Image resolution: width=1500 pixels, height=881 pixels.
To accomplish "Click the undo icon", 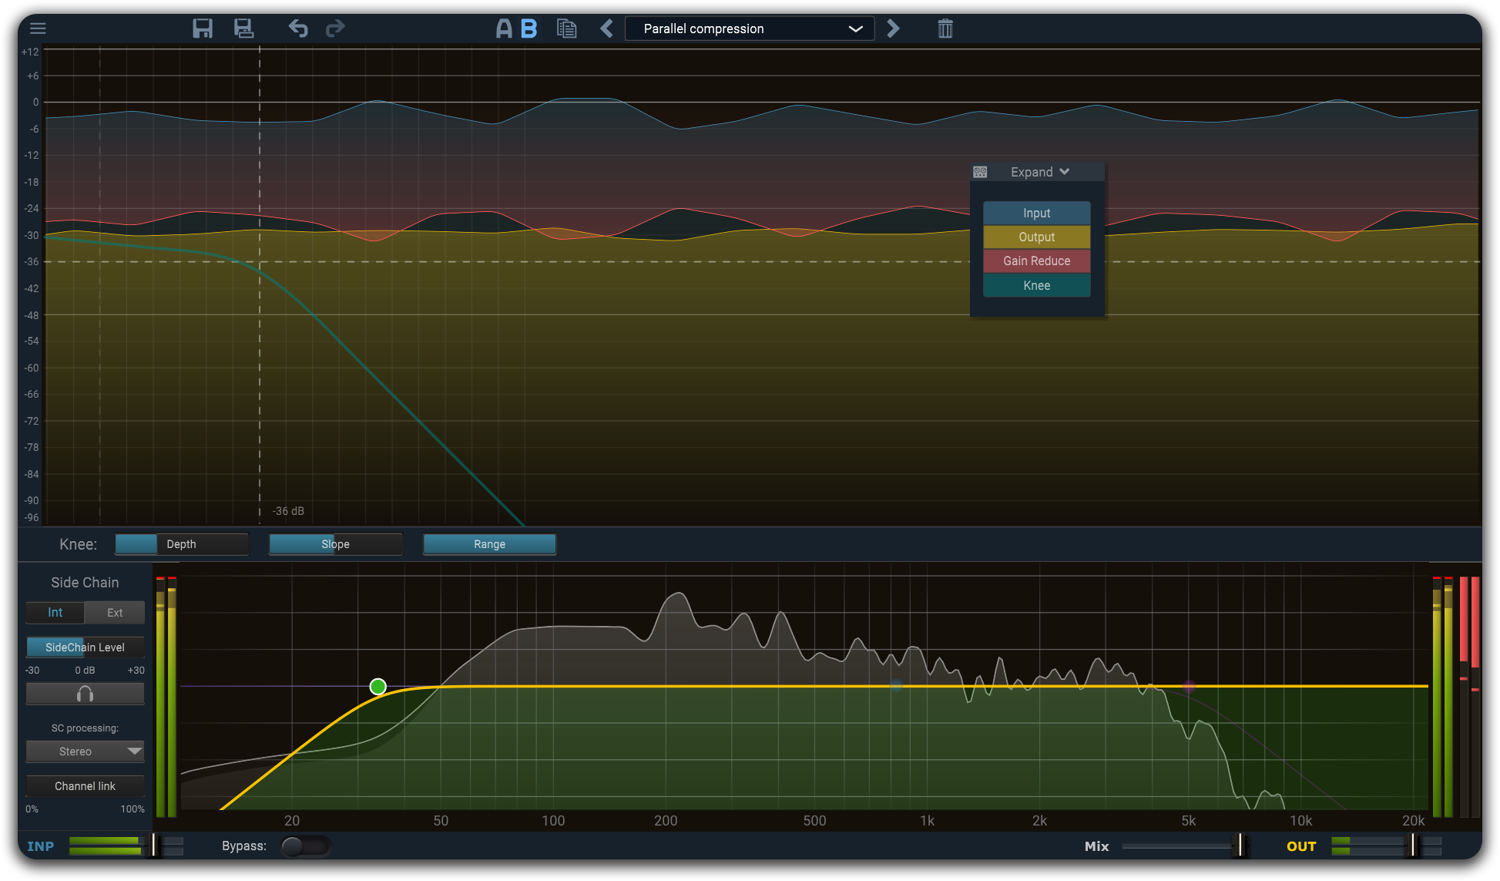I will click(x=299, y=27).
